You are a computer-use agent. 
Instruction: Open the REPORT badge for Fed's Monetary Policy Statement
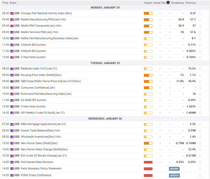click(x=174, y=169)
